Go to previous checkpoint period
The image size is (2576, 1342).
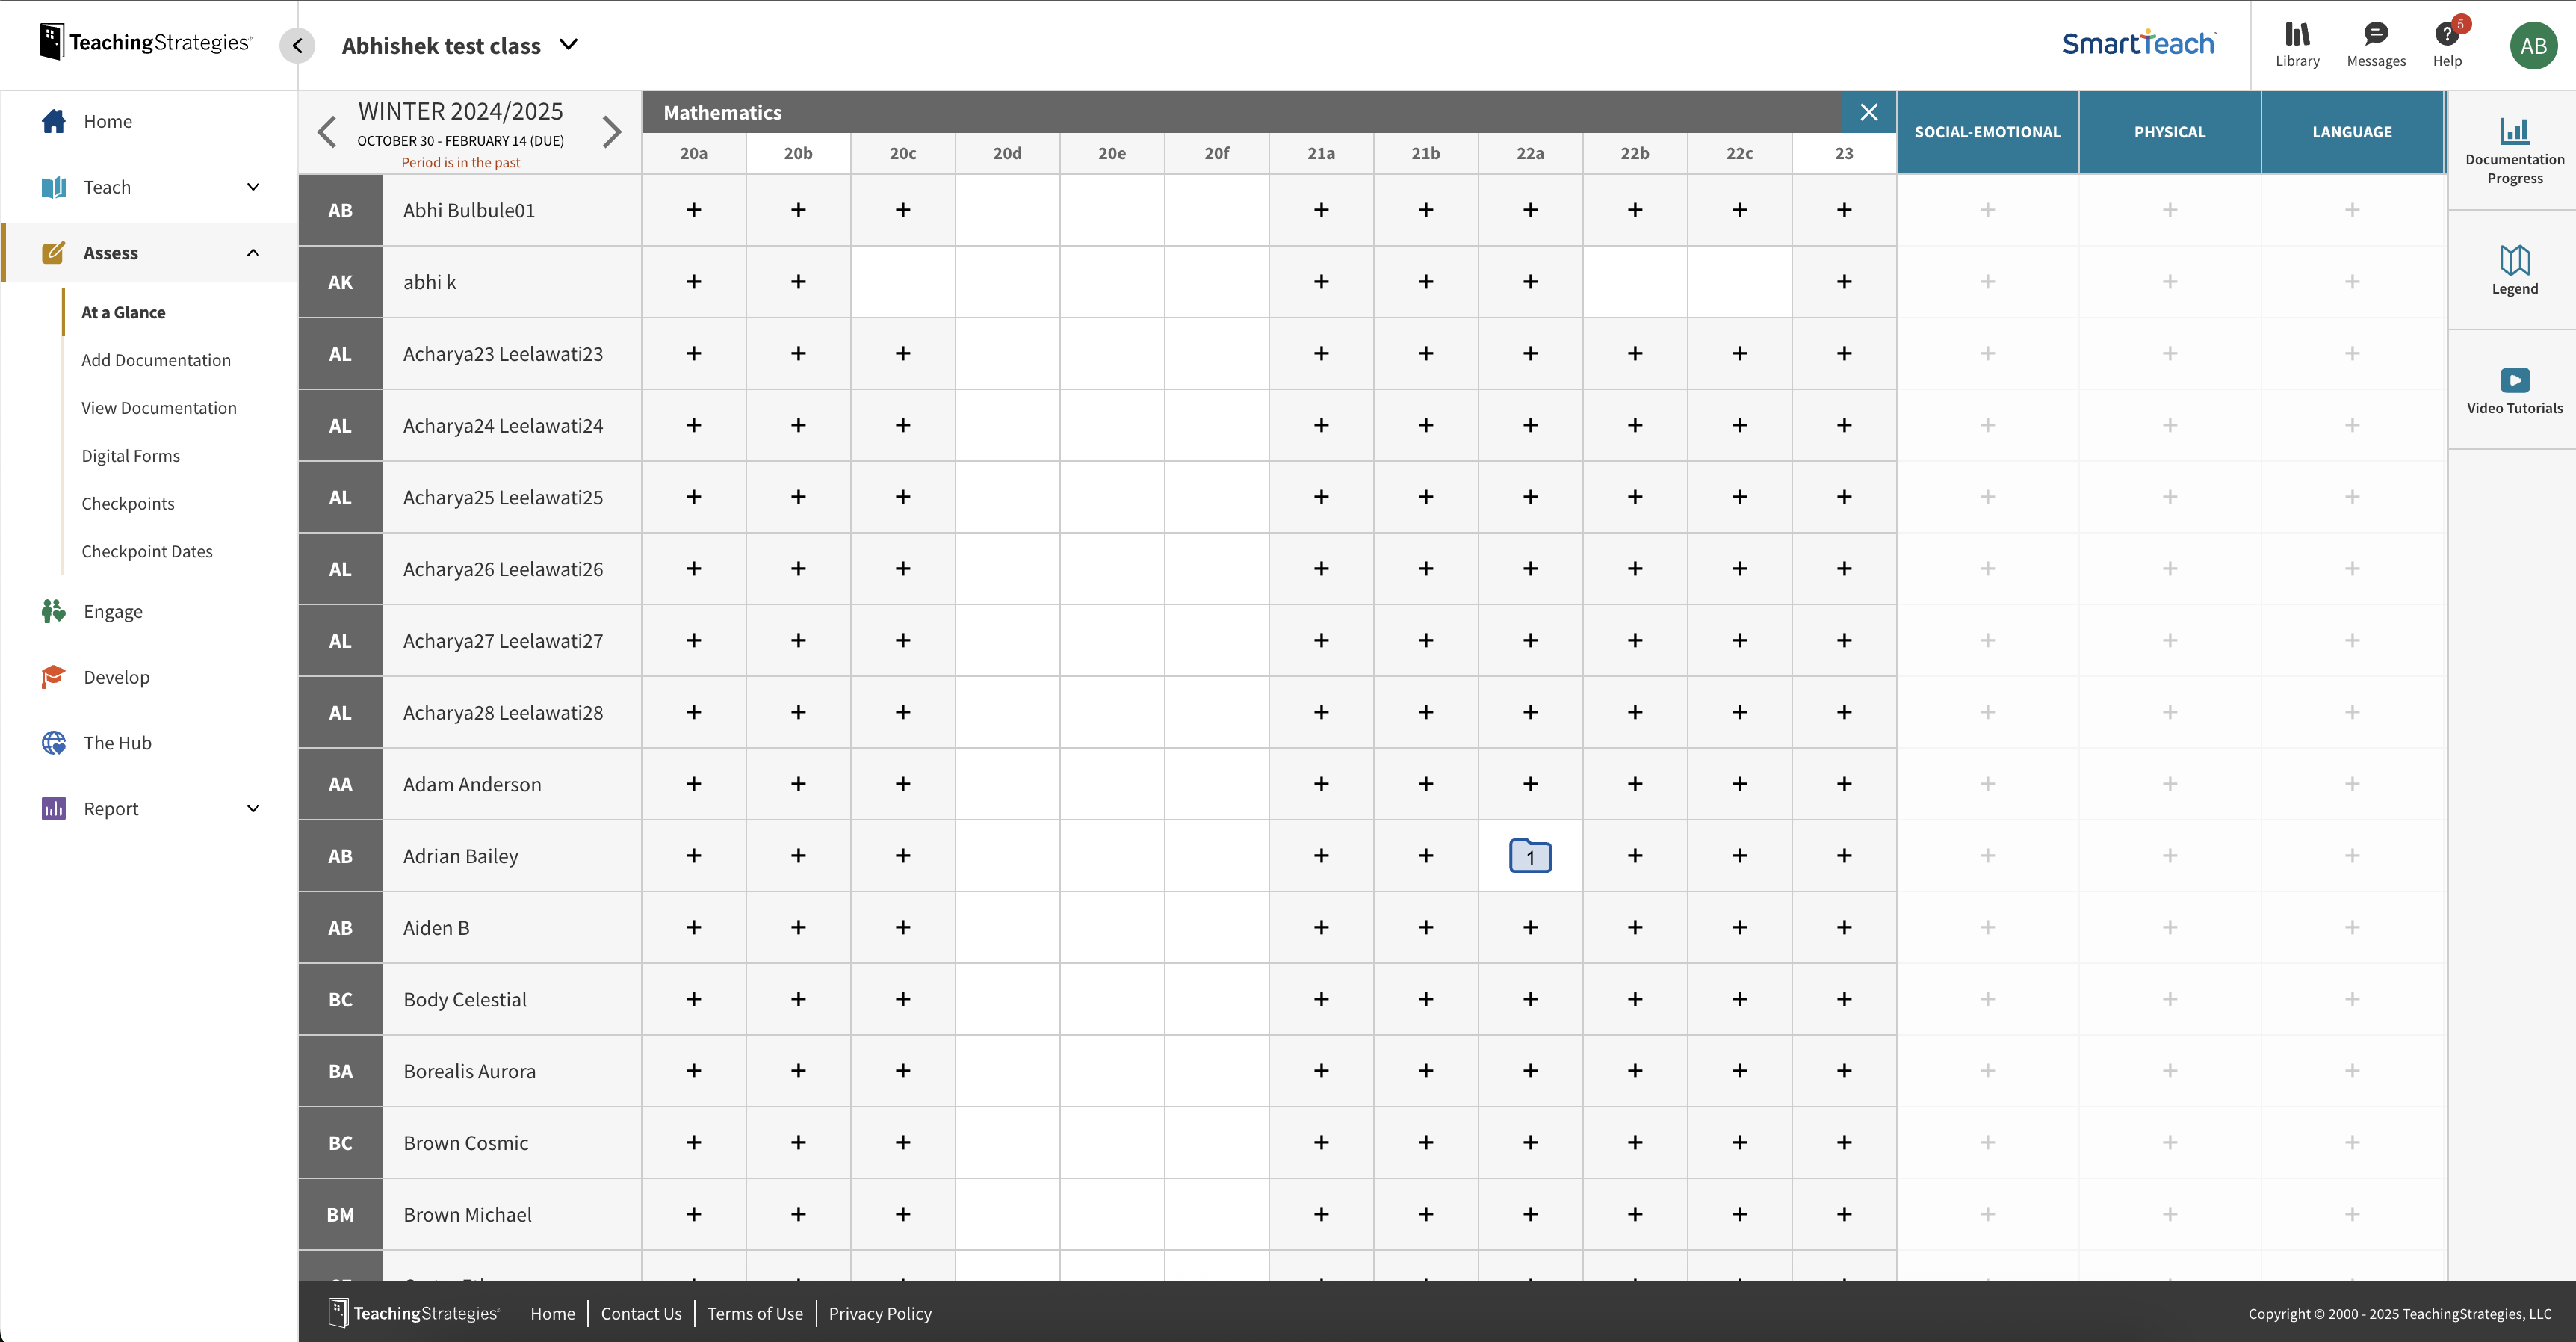pos(326,132)
